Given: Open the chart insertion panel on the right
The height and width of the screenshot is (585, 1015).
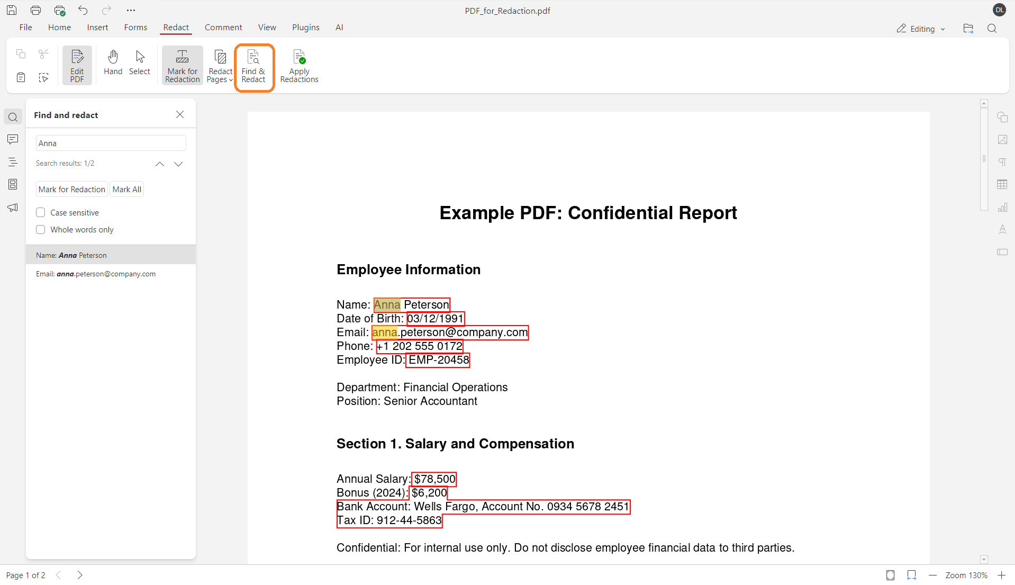Looking at the screenshot, I should click(x=1003, y=207).
